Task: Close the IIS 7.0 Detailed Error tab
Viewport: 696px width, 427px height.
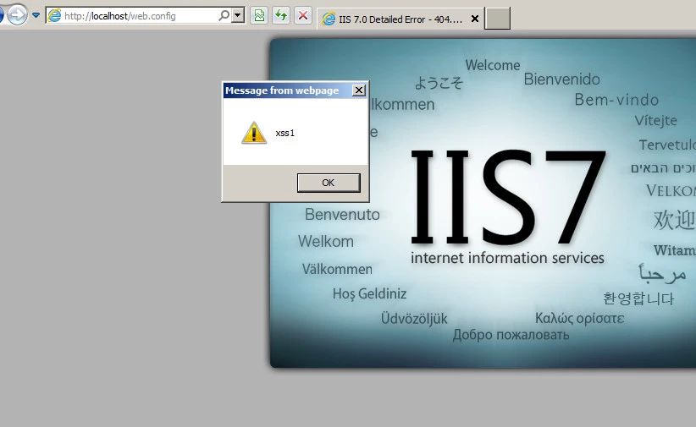Action: (x=474, y=19)
